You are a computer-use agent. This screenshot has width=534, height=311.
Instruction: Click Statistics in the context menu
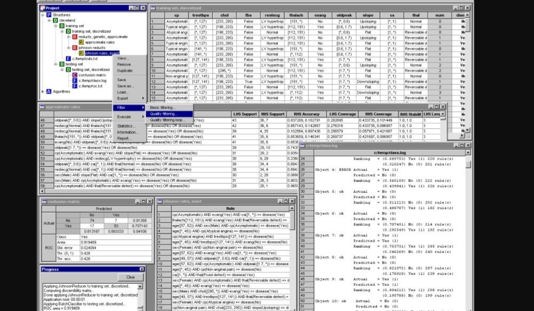(x=126, y=126)
